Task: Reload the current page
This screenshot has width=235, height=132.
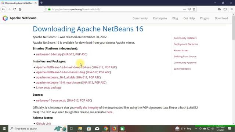Action: (15, 9)
